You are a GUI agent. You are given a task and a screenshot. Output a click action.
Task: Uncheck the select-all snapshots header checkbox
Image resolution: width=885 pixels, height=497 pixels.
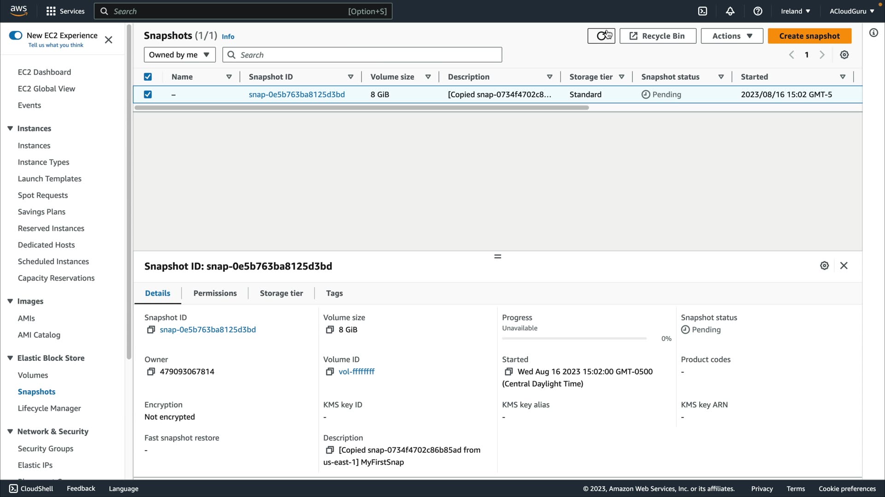click(148, 77)
